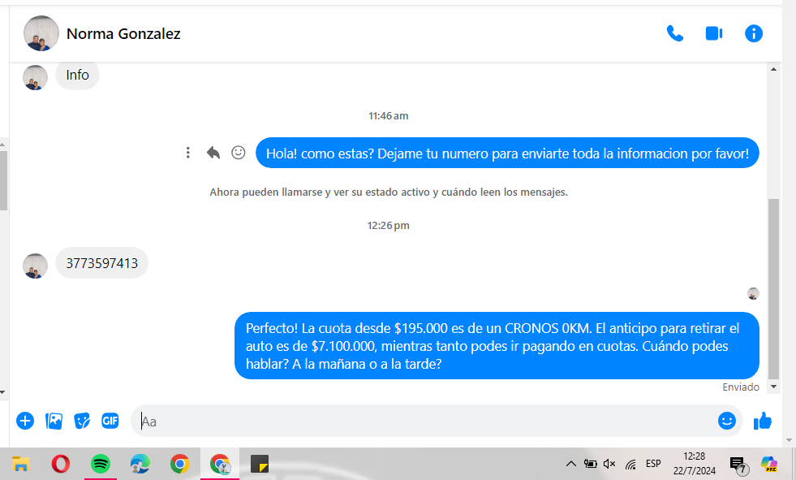Choose a sticker from the sticker icon
Image resolution: width=796 pixels, height=480 pixels.
(82, 421)
